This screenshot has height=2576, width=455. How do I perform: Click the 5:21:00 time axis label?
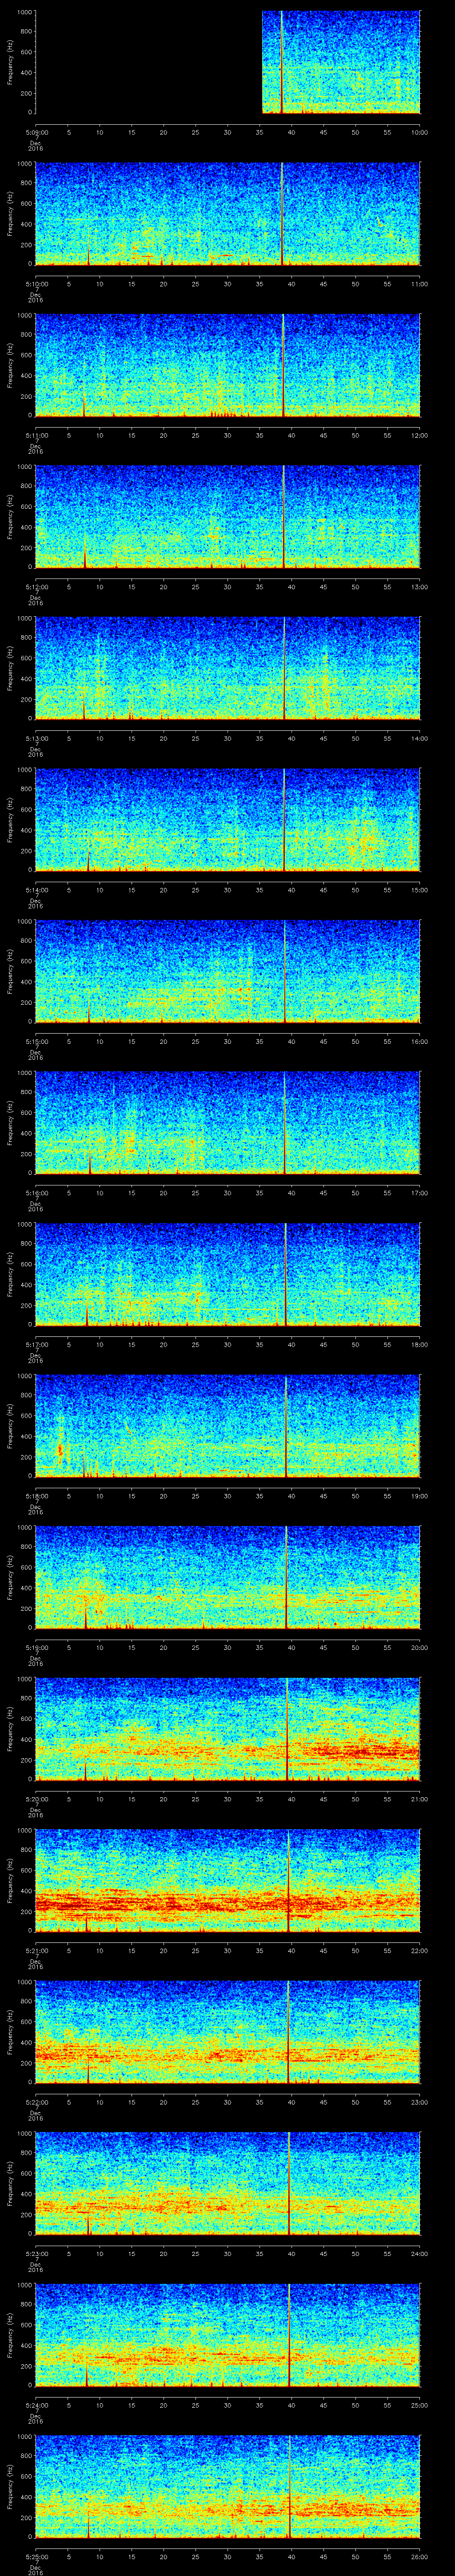tap(37, 1950)
